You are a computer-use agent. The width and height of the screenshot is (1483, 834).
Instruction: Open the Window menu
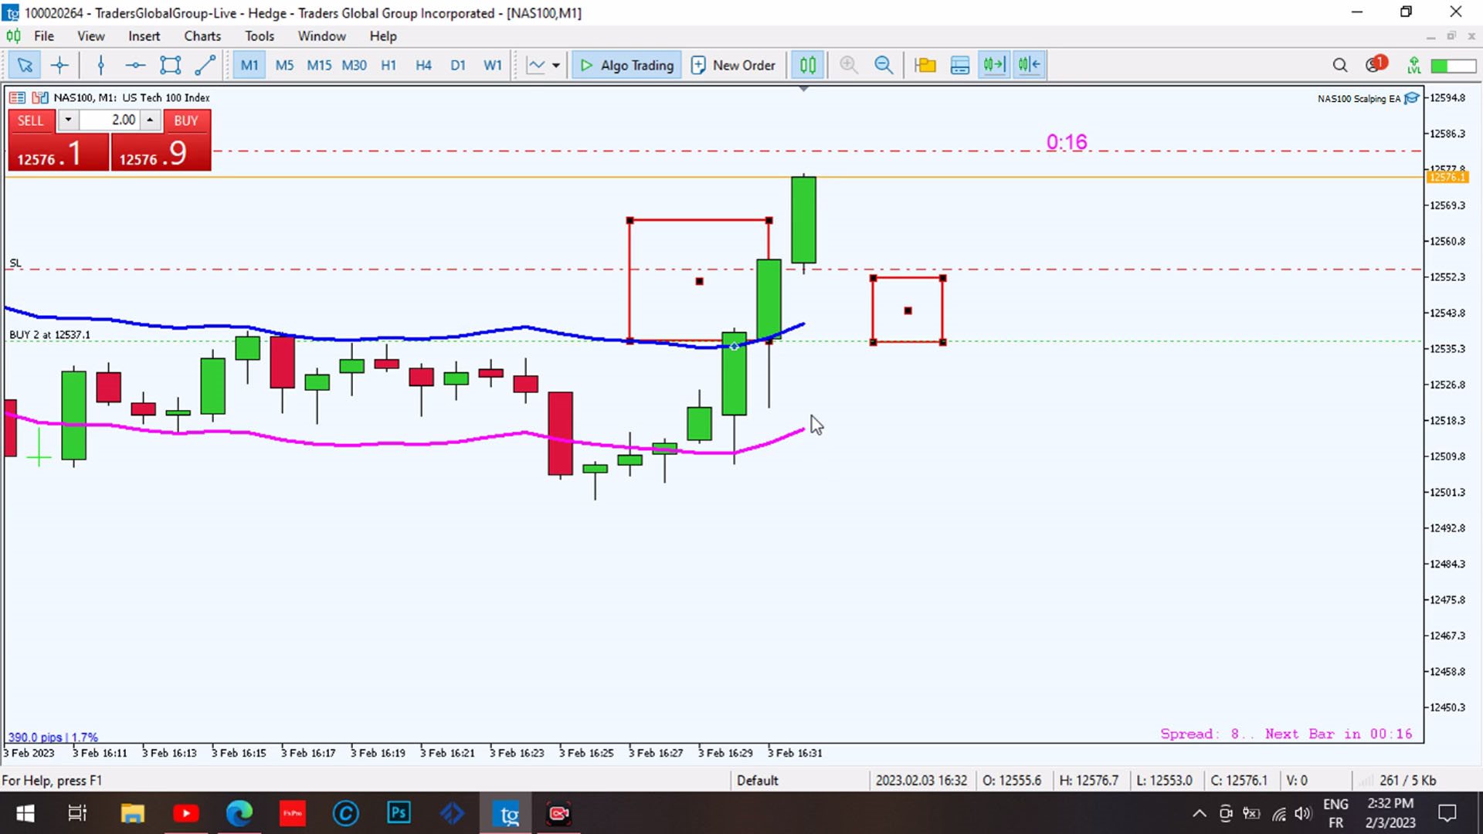tap(321, 36)
